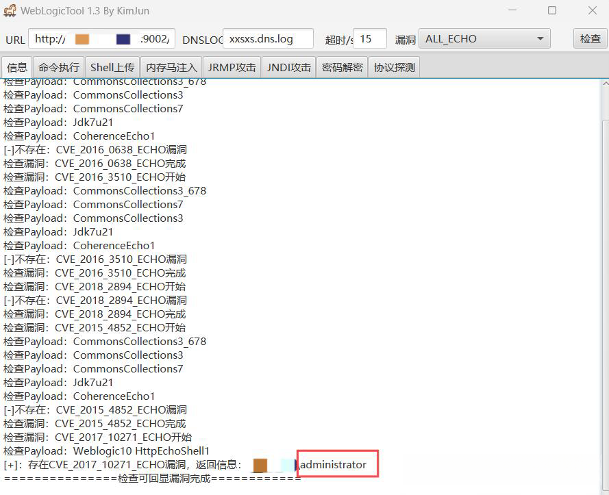609x495 pixels.
Task: Click the line '检查漏洞: CVE_2015_4852_ECHO完成'
Action: coord(95,424)
